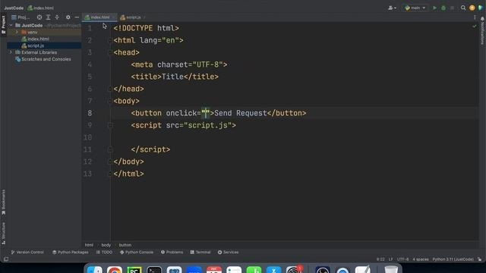The height and width of the screenshot is (273, 486).
Task: Click "Send Request" text in the editor
Action: coord(241,113)
